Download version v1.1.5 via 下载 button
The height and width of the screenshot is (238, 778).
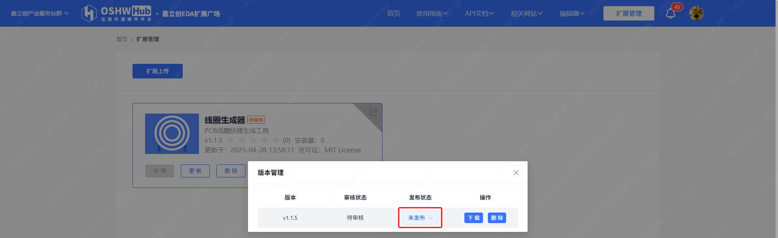tap(473, 218)
